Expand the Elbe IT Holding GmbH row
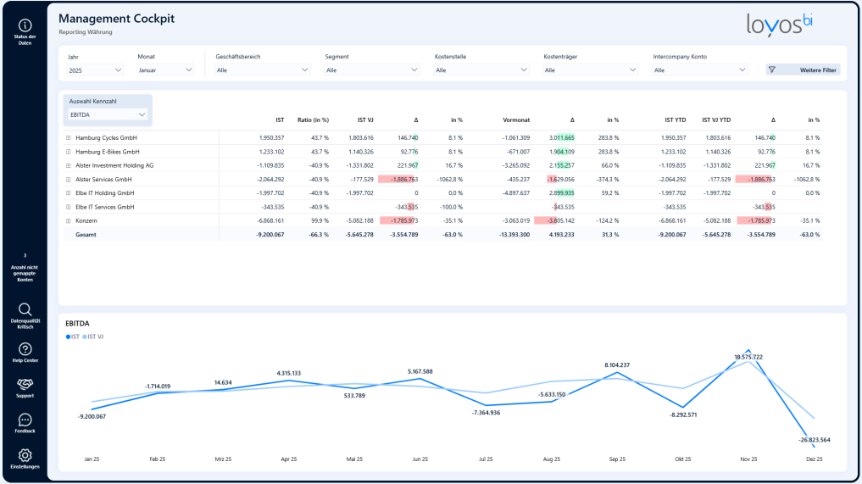 [x=68, y=193]
